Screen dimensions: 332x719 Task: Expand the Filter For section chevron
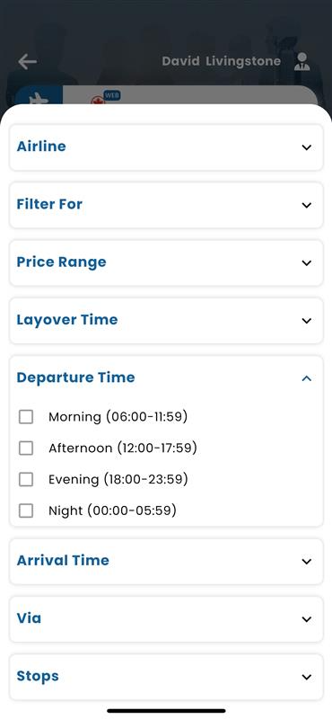click(306, 205)
